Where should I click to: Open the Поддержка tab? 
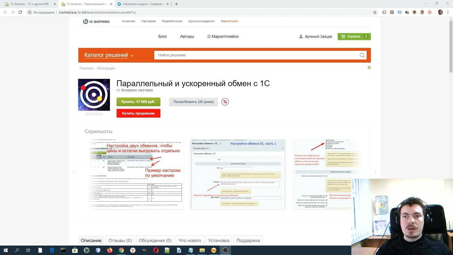[248, 240]
